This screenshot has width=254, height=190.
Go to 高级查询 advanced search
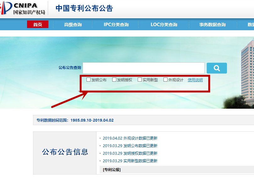(73, 25)
